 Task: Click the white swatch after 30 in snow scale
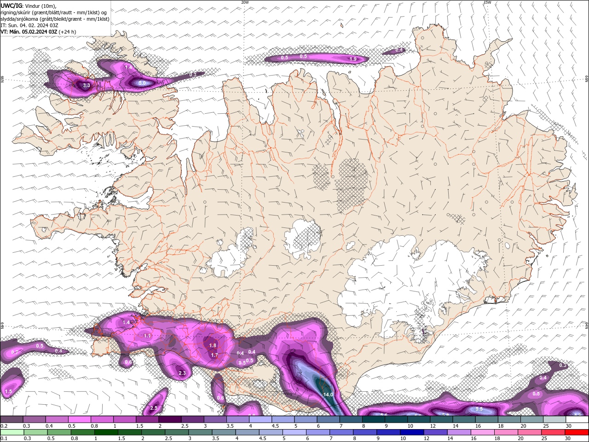point(577,419)
